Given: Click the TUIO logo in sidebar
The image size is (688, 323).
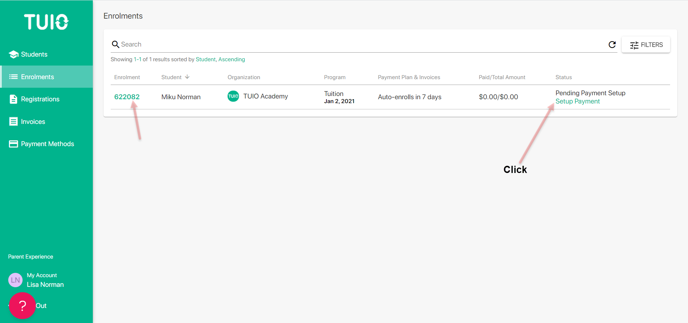Looking at the screenshot, I should [46, 22].
